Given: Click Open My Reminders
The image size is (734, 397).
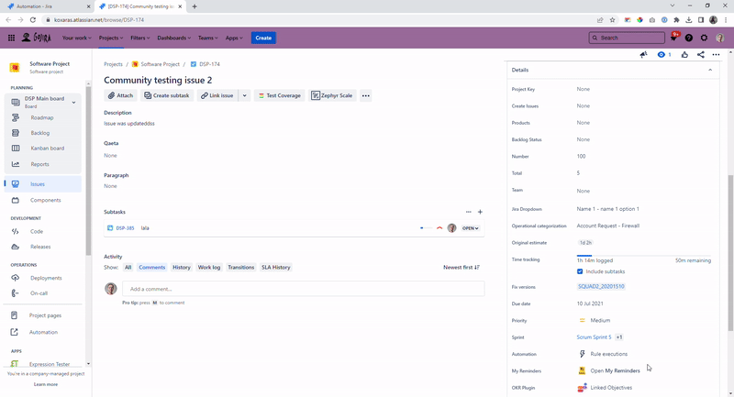Looking at the screenshot, I should 615,370.
